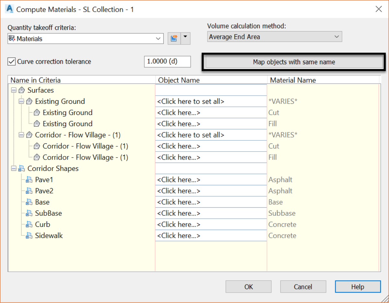Screen dimensions: 389x303
Task: Collapse the Existing Ground parent node
Action: pyautogui.click(x=21, y=101)
